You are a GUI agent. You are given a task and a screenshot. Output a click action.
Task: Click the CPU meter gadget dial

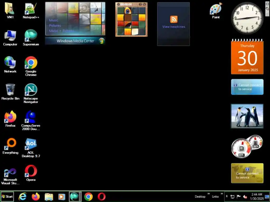(241, 148)
